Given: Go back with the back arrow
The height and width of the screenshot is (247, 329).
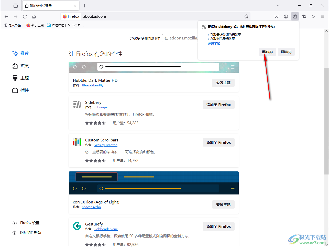Looking at the screenshot, I should [x=6, y=16].
